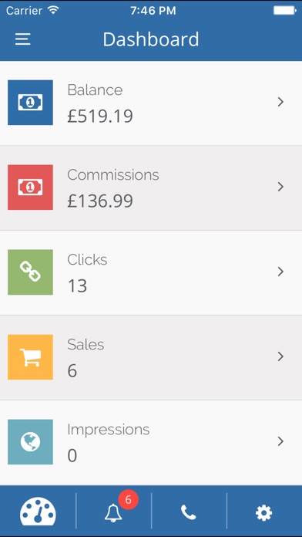
Task: Open the phone contact tab
Action: [189, 512]
